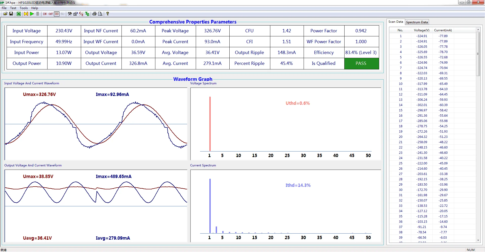Image resolution: width=485 pixels, height=252 pixels.
Task: Open the Help menu
Action: 35,8
